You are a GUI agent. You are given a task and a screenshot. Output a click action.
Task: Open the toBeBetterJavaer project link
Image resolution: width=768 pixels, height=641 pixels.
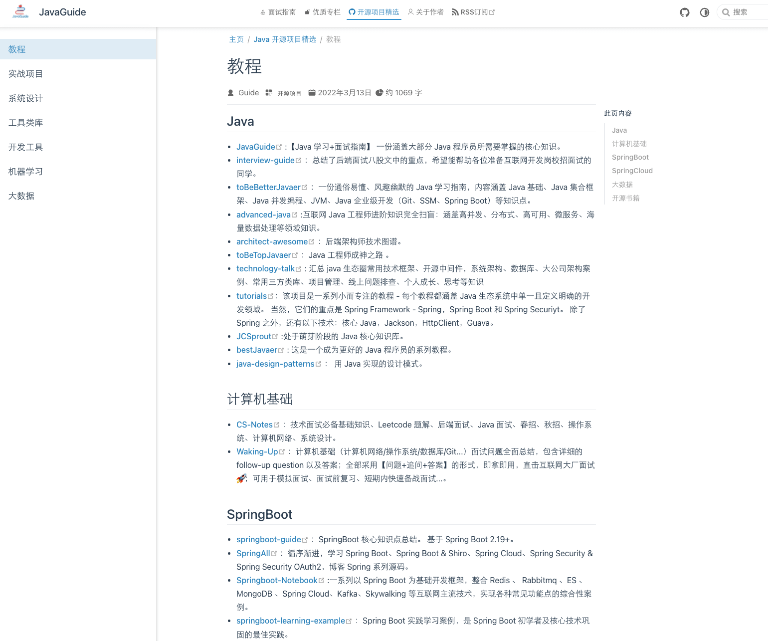pyautogui.click(x=268, y=187)
